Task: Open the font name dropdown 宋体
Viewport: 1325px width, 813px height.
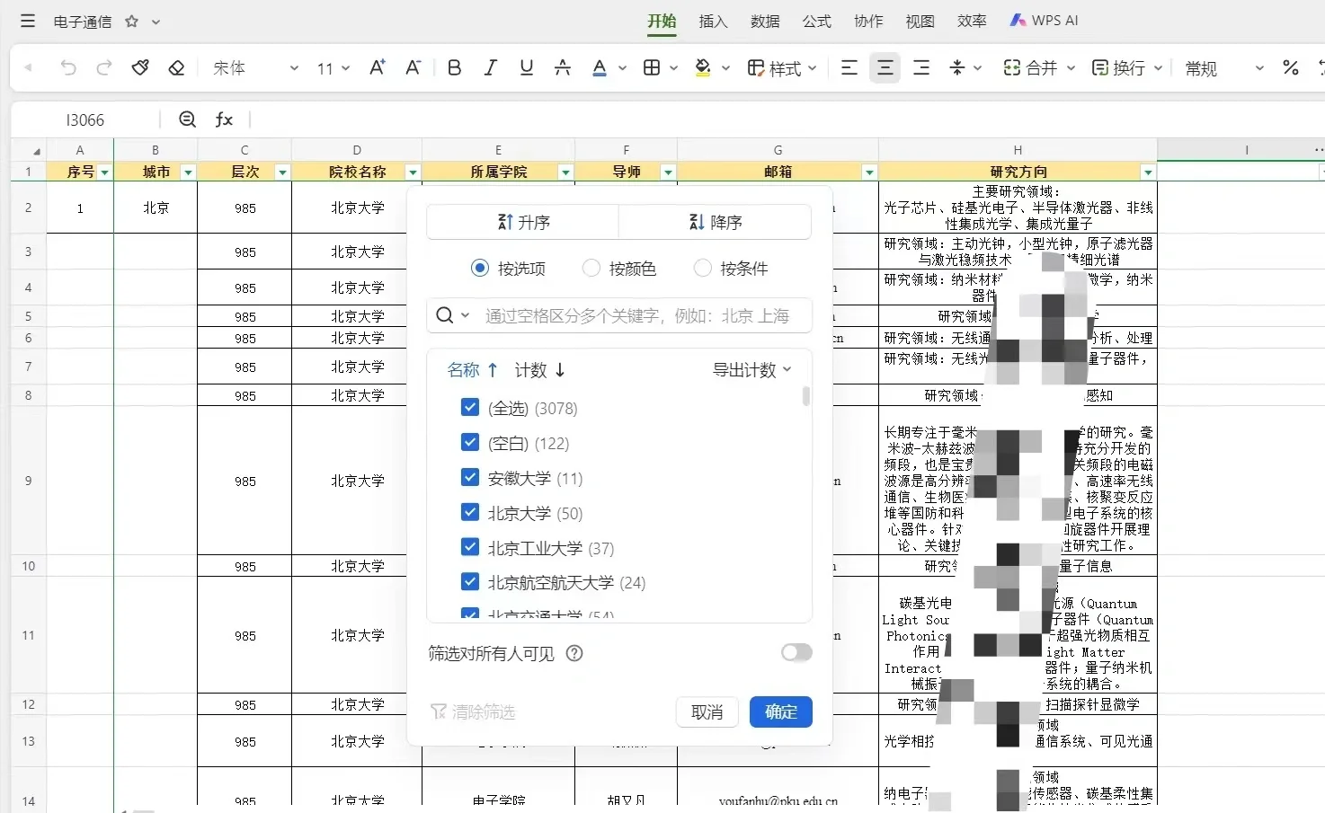Action: click(x=255, y=68)
